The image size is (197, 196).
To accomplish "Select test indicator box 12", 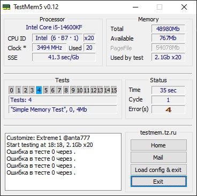I will pos(93,90).
